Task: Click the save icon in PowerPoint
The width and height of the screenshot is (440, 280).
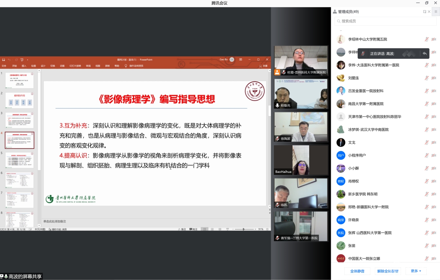Action: (x=3, y=60)
